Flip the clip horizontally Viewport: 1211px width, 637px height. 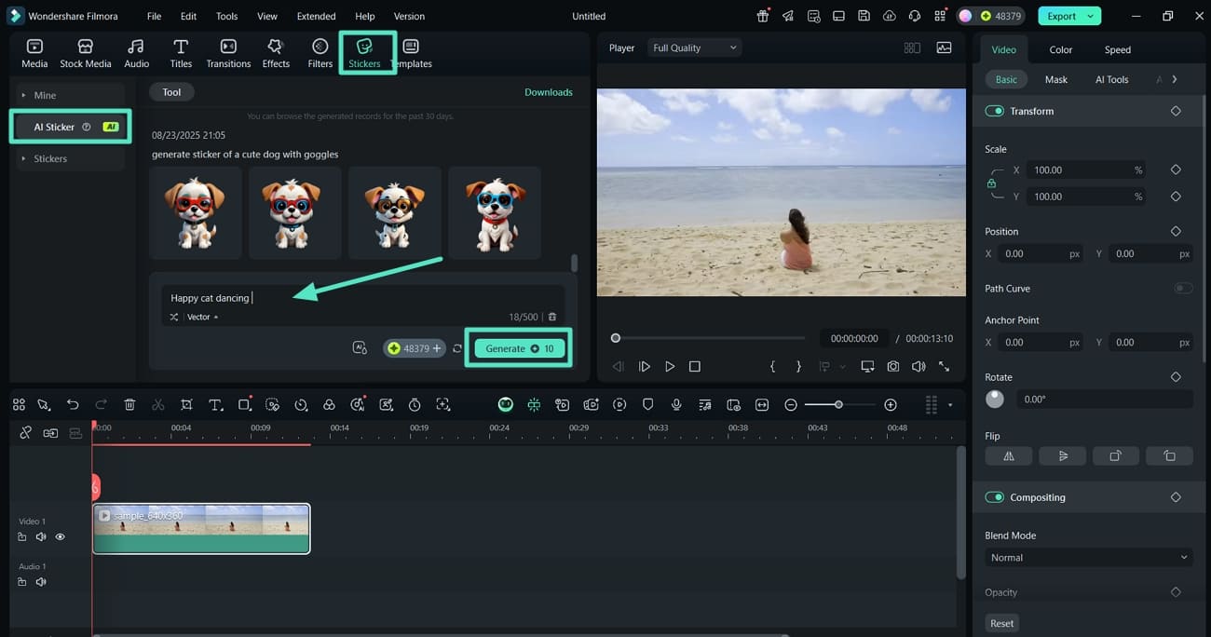[x=1008, y=455]
